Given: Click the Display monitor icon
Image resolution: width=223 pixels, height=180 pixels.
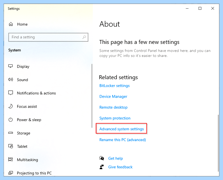Looking at the screenshot, I should coord(10,66).
